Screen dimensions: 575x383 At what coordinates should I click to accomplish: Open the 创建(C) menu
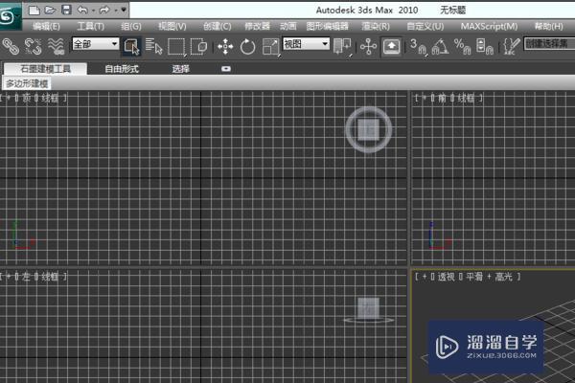coord(218,27)
